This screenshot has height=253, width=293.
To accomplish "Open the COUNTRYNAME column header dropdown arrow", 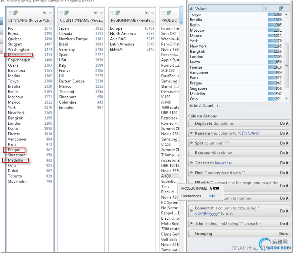I will point(101,13).
